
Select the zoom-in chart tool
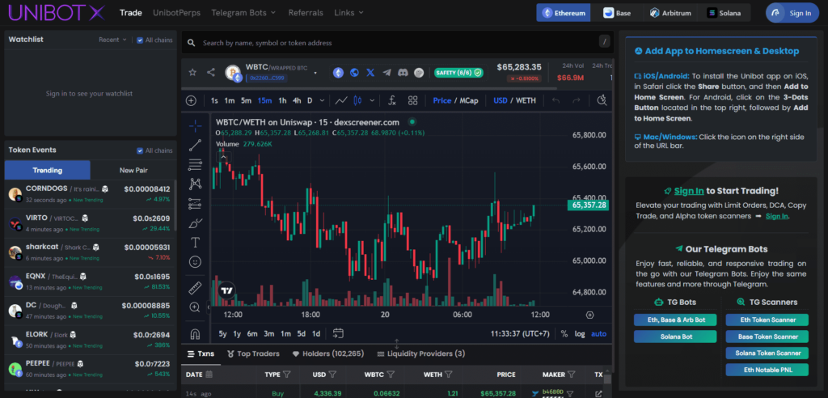(196, 307)
